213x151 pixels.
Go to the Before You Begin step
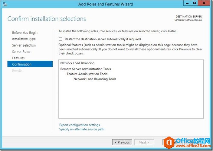tap(25, 33)
